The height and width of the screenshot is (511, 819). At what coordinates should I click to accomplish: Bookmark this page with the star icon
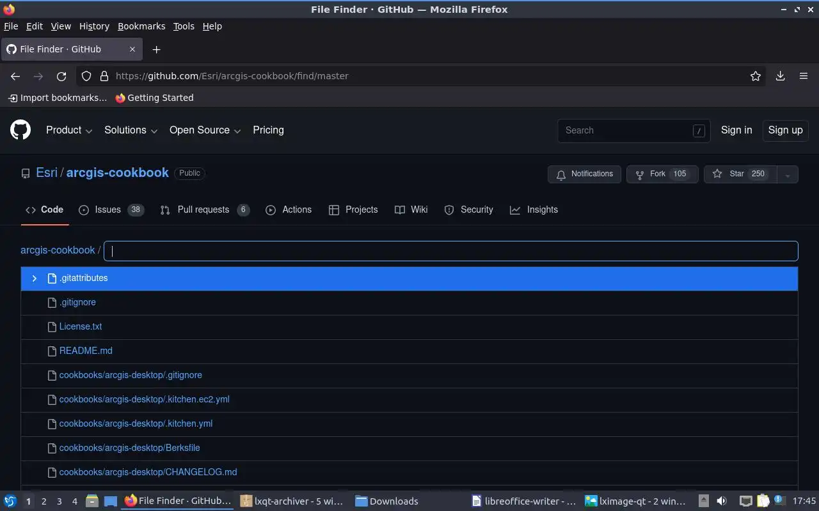[756, 76]
